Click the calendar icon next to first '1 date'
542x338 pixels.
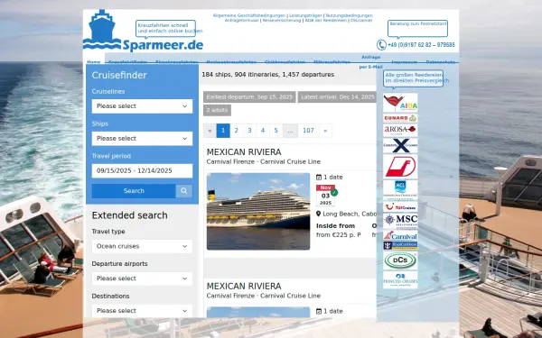[319, 177]
